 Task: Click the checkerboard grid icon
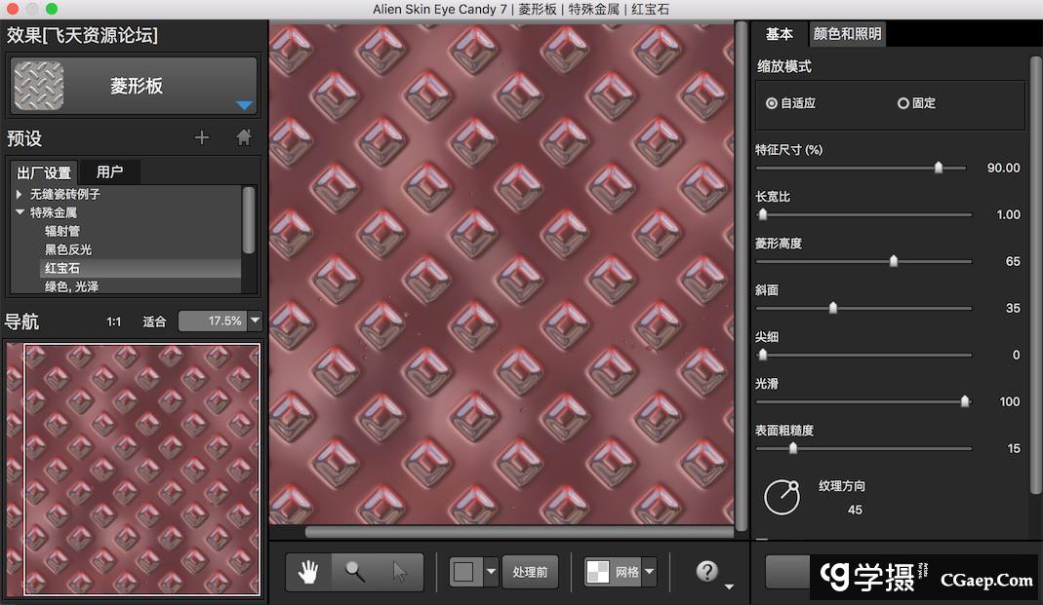tap(597, 572)
